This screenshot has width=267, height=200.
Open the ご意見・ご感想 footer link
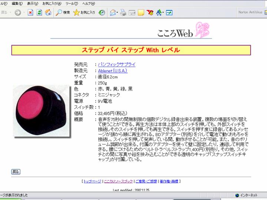146,181
